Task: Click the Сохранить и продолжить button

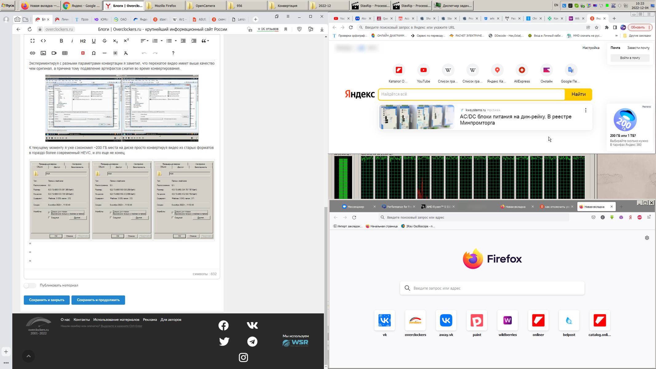Action: tap(98, 300)
